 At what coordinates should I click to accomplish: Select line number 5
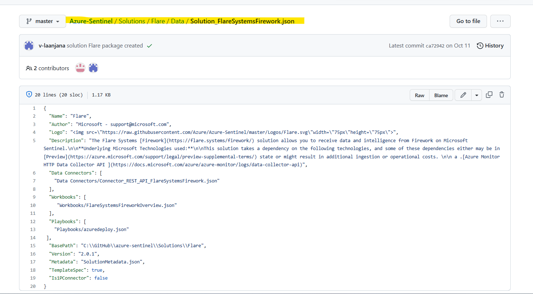pos(34,140)
